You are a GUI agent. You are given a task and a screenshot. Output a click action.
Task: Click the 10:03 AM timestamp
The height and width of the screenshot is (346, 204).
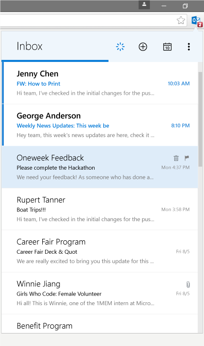tap(179, 84)
